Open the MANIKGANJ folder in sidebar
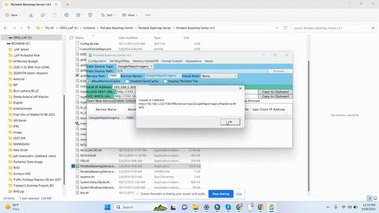The image size is (379, 213). pos(21,144)
